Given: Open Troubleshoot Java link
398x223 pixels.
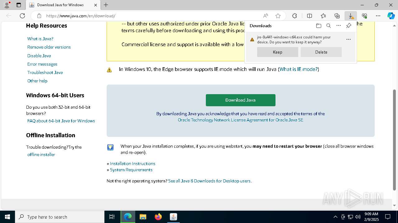Looking at the screenshot, I should point(45,72).
